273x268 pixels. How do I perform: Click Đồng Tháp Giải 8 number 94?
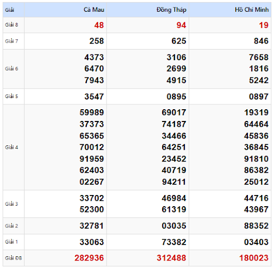(181, 25)
